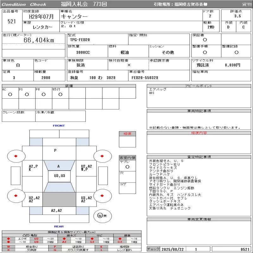Click the circle mark under PW
Viewport: 253px width, 253px height.
(x=44, y=94)
